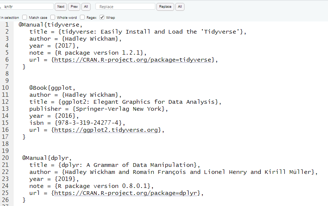Image resolution: width=328 pixels, height=206 pixels.
Task: Click the find field containing knitr
Action: pos(27,7)
